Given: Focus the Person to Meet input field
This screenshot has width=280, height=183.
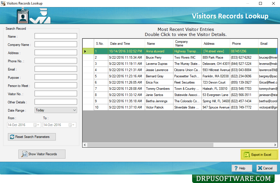Looking at the screenshot, I should (x=56, y=85).
